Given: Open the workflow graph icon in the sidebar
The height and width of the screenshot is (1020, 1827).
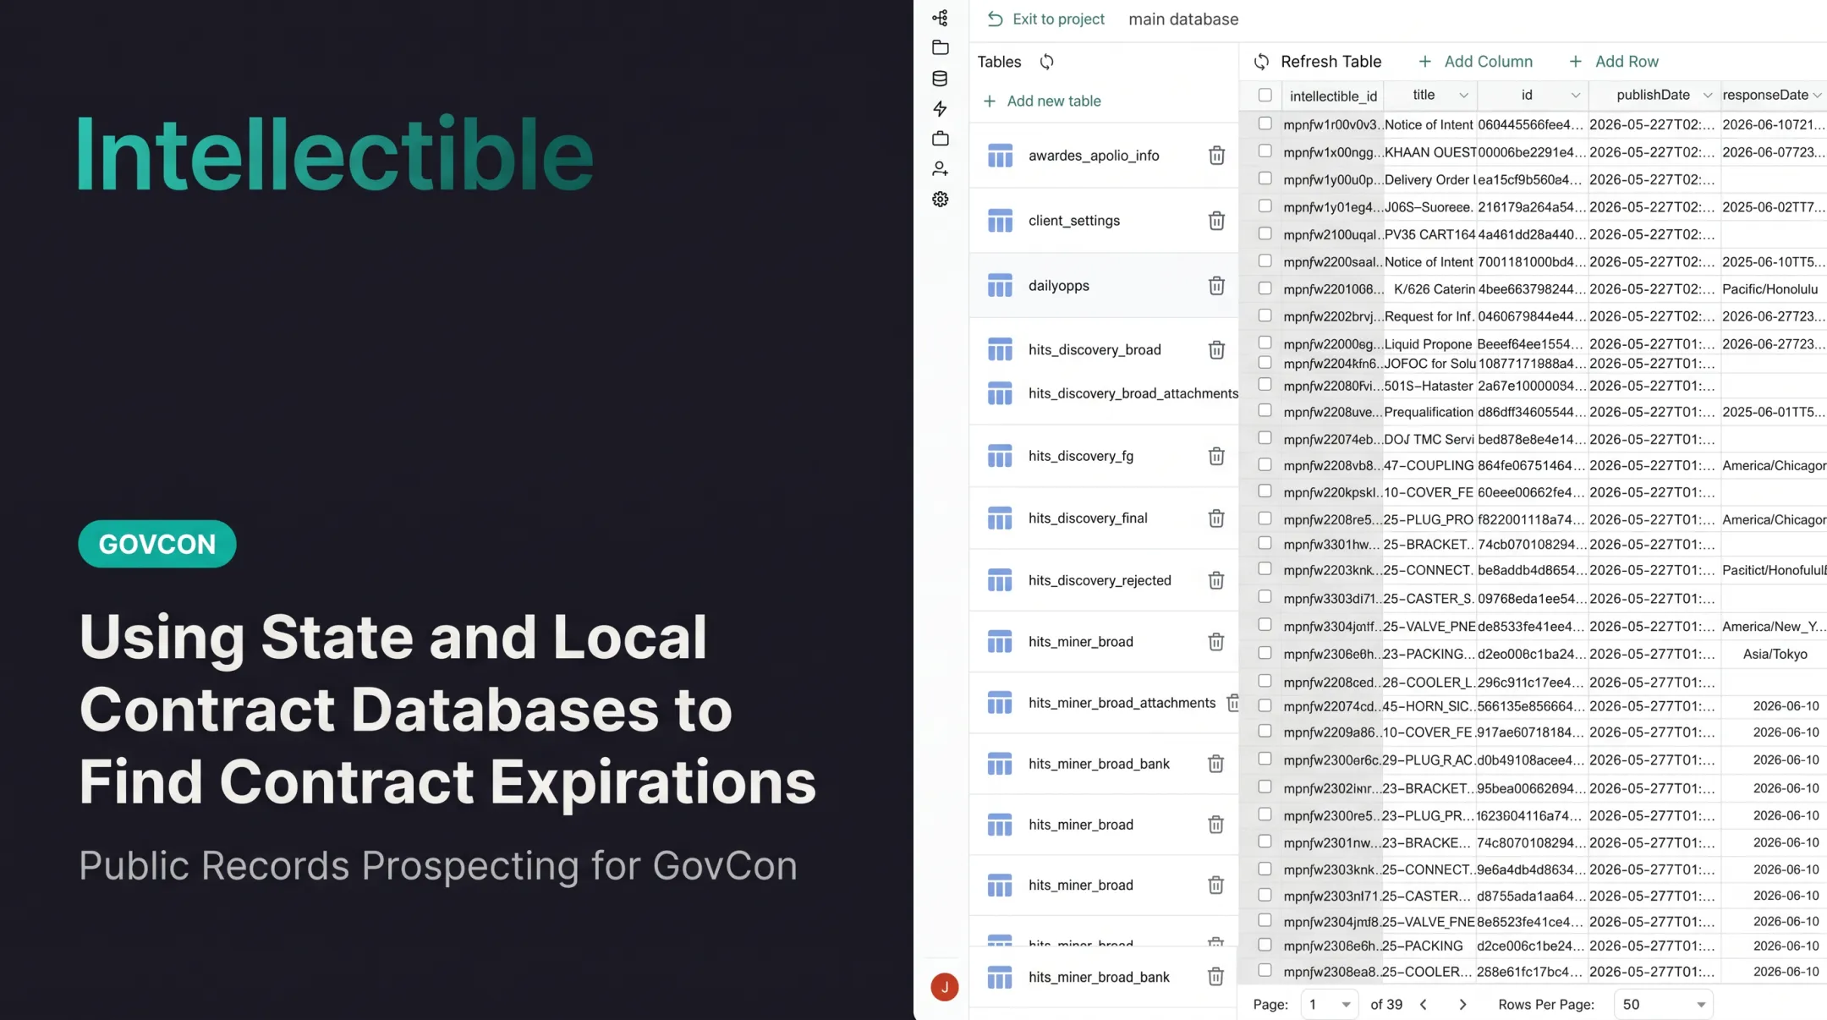Looking at the screenshot, I should point(940,18).
